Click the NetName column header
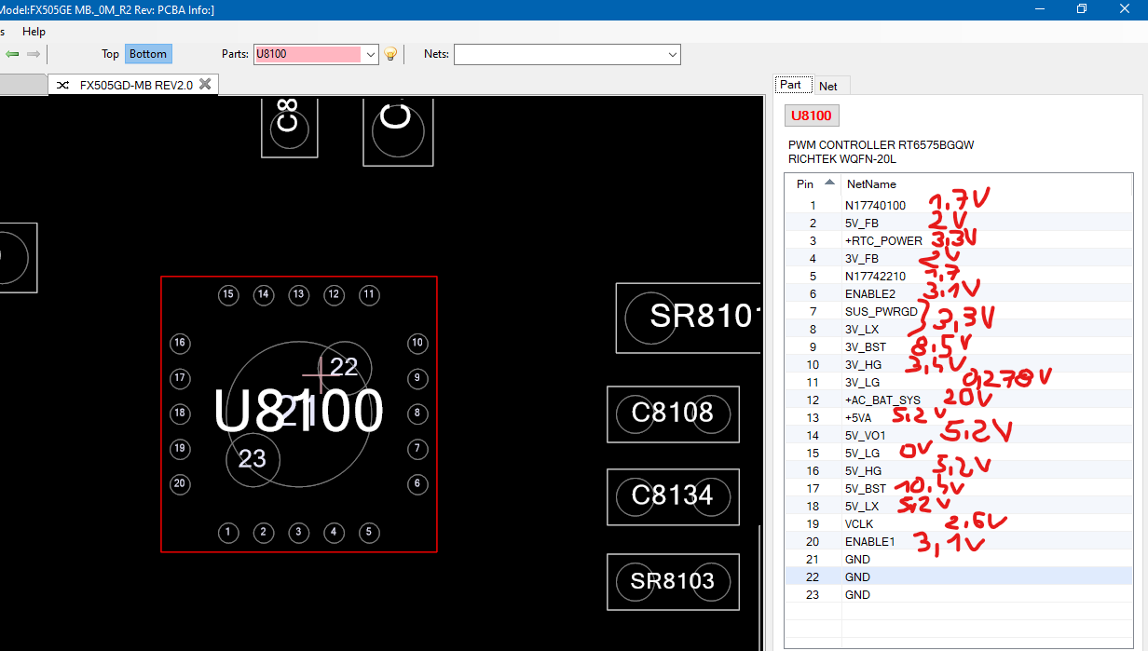Image resolution: width=1148 pixels, height=651 pixels. [x=870, y=184]
